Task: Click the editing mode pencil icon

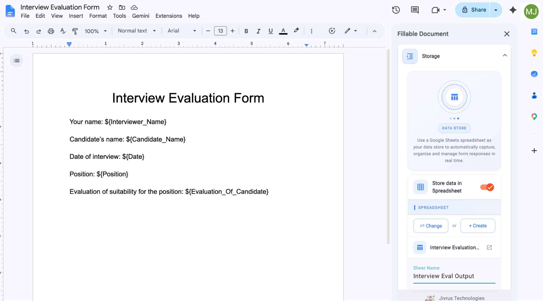Action: click(x=347, y=31)
